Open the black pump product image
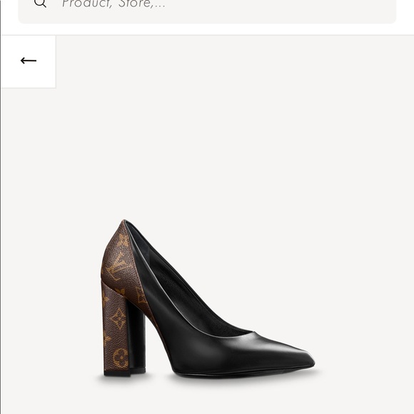The height and width of the screenshot is (414, 414). click(x=208, y=298)
